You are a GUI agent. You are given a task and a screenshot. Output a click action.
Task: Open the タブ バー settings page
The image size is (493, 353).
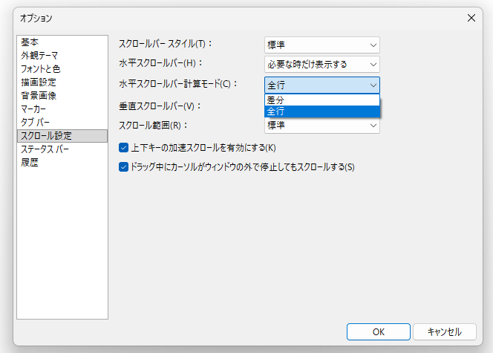(62, 123)
